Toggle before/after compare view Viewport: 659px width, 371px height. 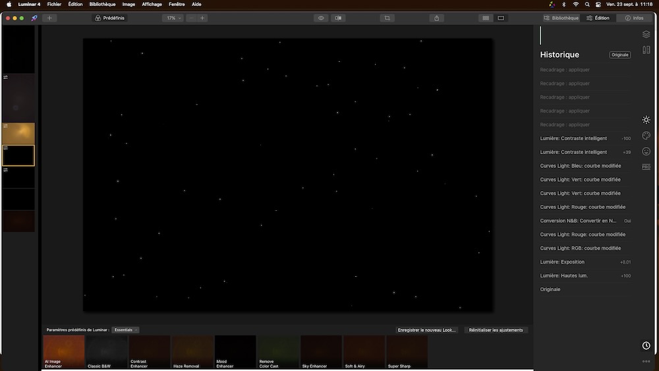[x=338, y=18]
